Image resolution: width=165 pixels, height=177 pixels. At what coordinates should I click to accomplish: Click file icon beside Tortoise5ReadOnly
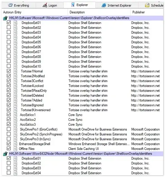coord(16,91)
